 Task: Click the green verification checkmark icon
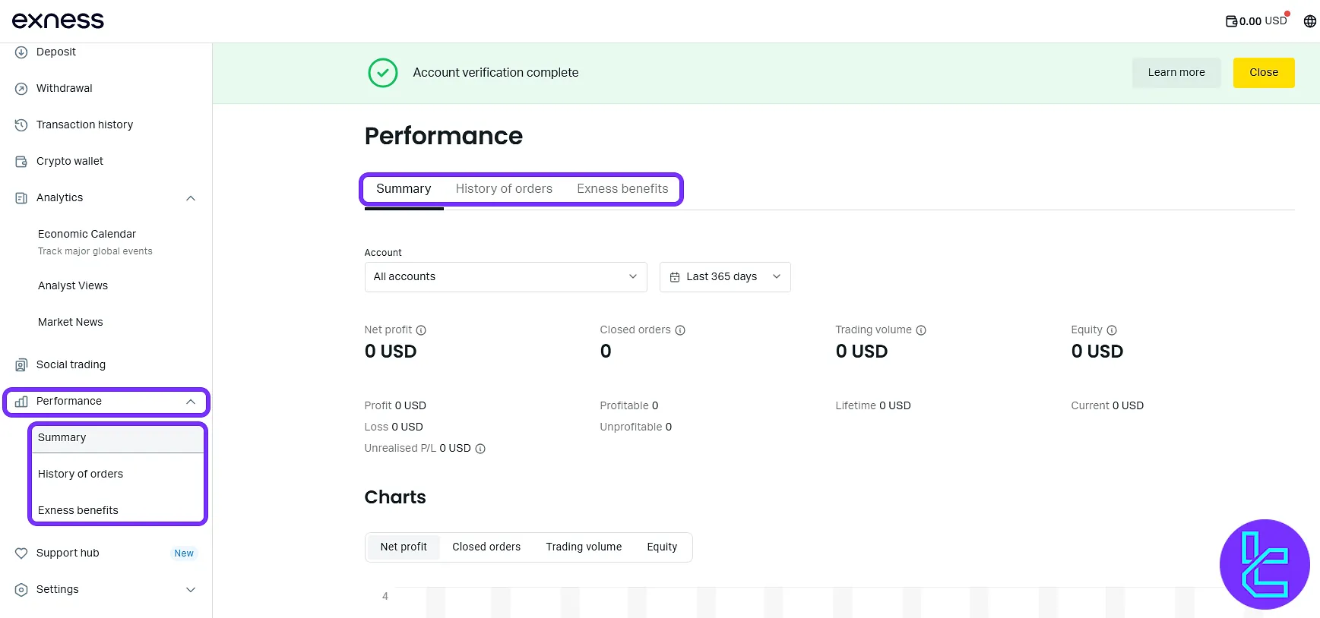point(383,73)
